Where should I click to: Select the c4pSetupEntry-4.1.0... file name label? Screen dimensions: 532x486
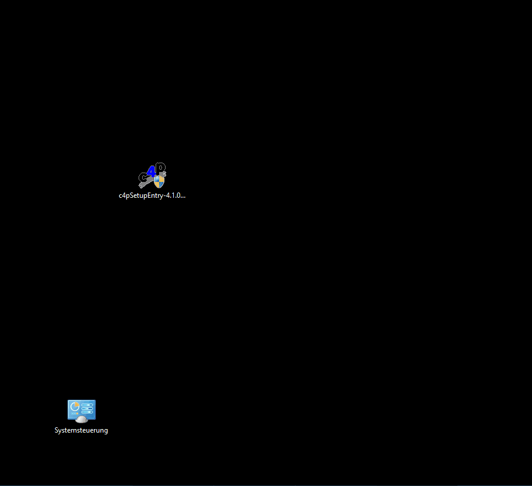[152, 195]
